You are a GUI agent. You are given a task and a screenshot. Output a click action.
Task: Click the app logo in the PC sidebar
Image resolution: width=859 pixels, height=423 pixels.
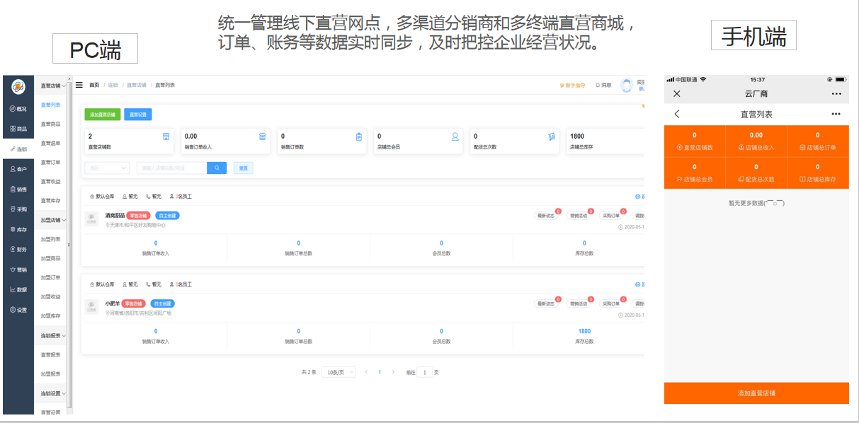18,87
